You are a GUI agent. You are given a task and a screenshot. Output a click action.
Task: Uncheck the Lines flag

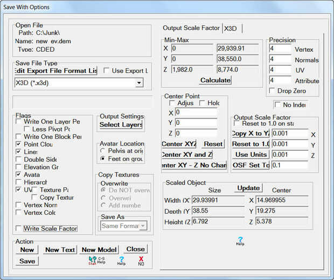click(x=18, y=152)
